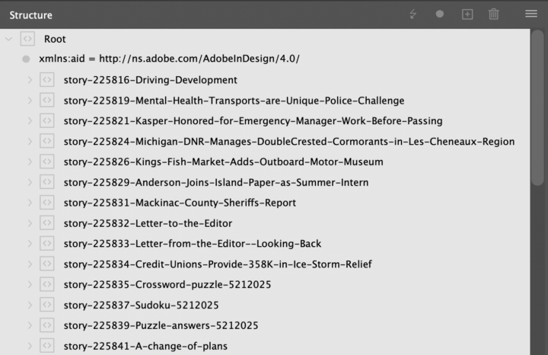Collapse the Root element chevron
548x355 pixels.
tap(8, 39)
